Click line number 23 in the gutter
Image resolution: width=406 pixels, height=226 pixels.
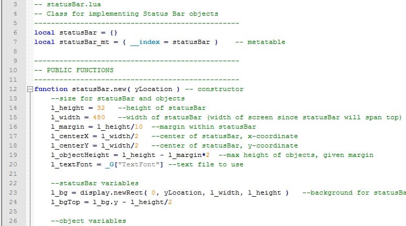click(13, 193)
